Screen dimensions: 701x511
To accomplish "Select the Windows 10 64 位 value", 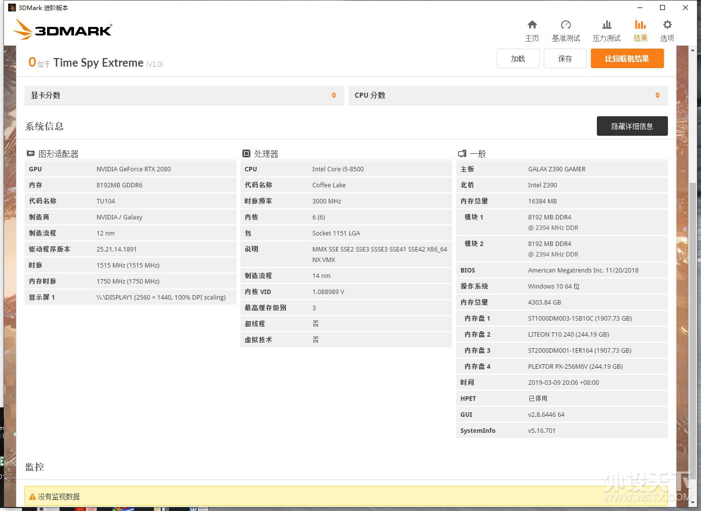I will 554,286.
